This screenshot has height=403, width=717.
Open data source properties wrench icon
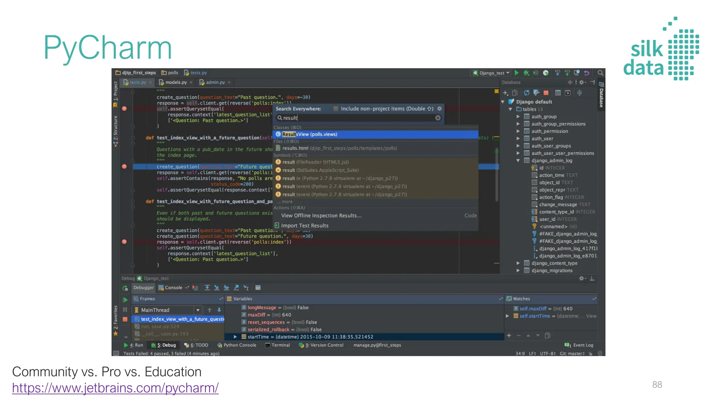click(536, 93)
